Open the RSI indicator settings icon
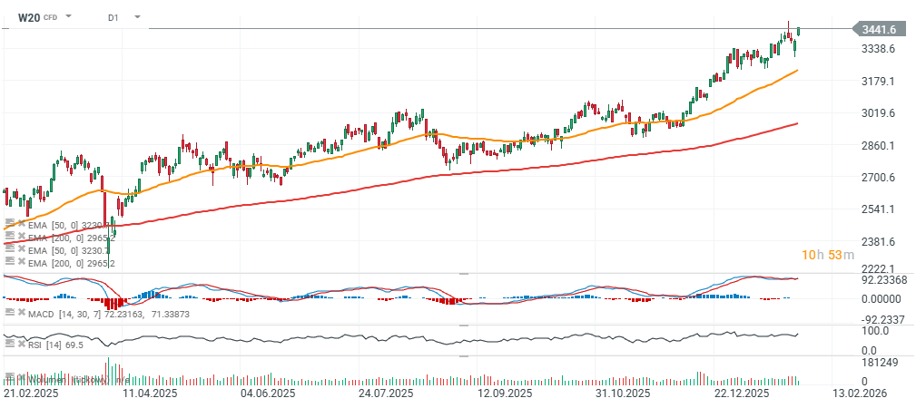Viewport: 916px width, 408px height. [9, 345]
